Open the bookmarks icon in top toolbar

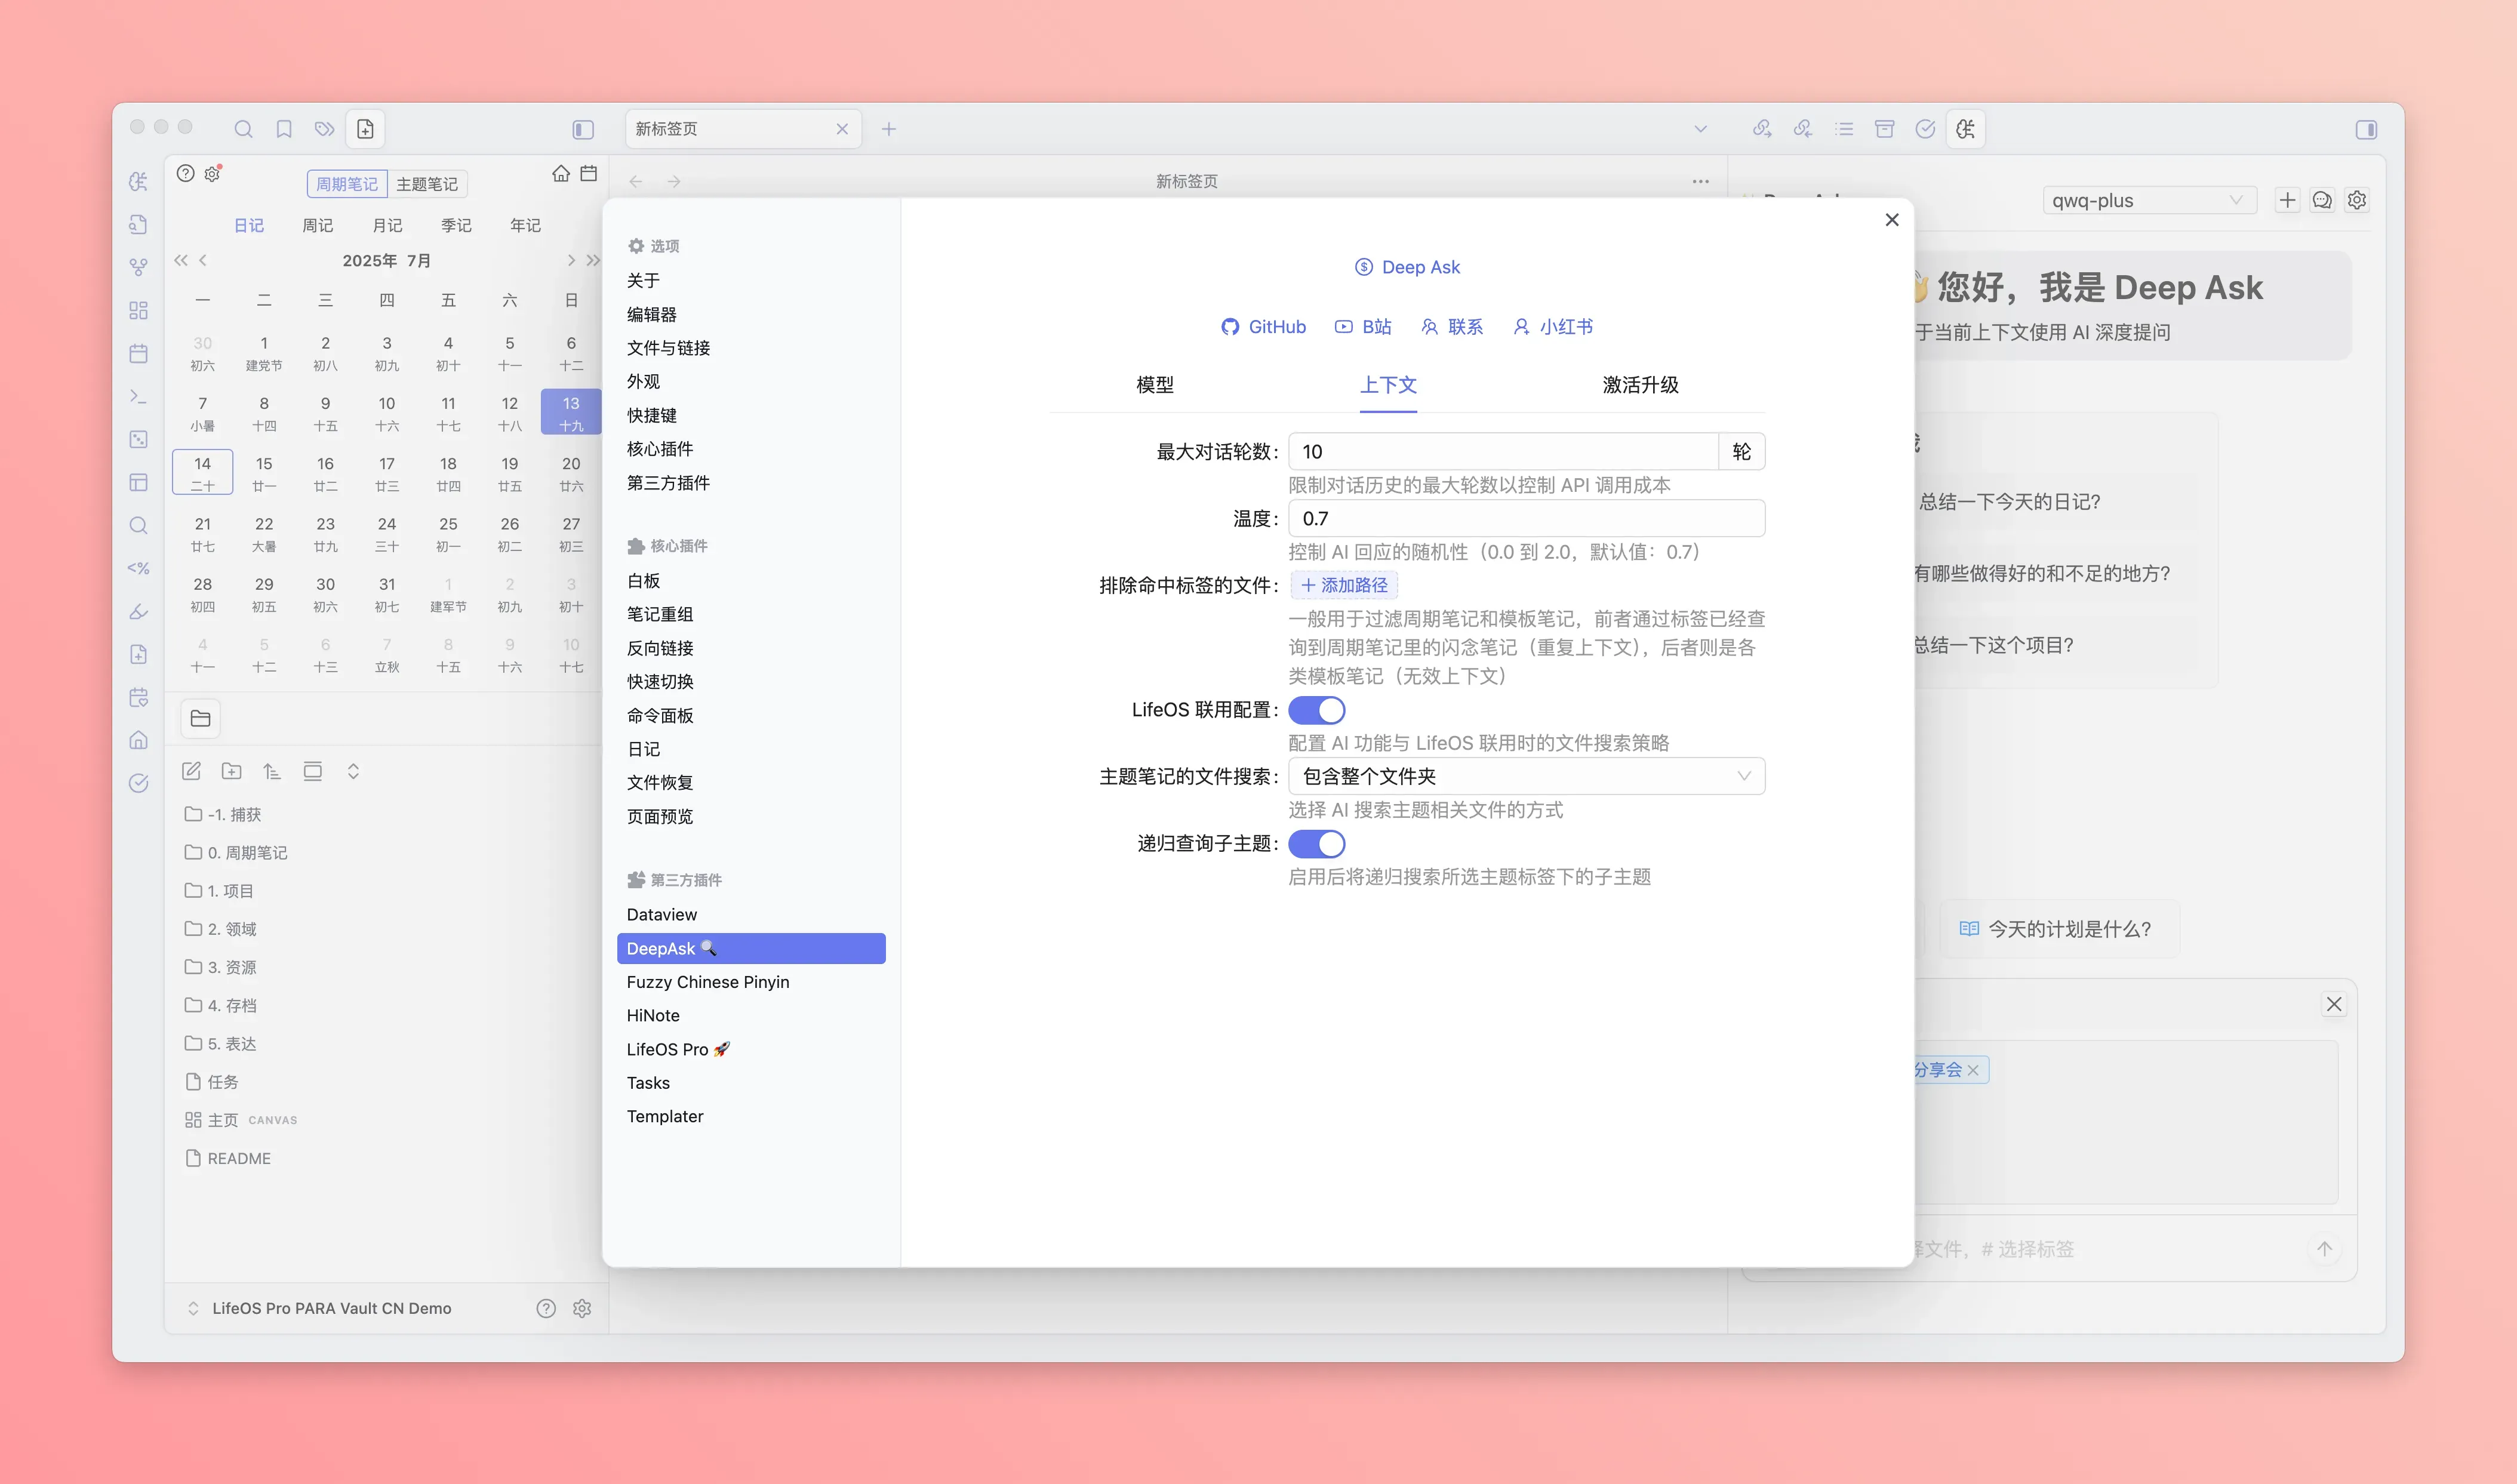(x=284, y=129)
